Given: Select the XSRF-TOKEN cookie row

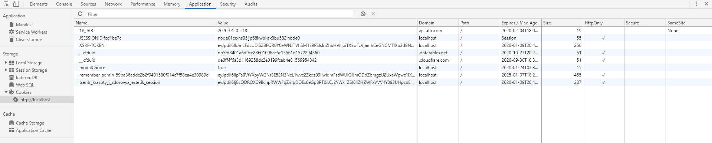Looking at the screenshot, I should point(393,45).
